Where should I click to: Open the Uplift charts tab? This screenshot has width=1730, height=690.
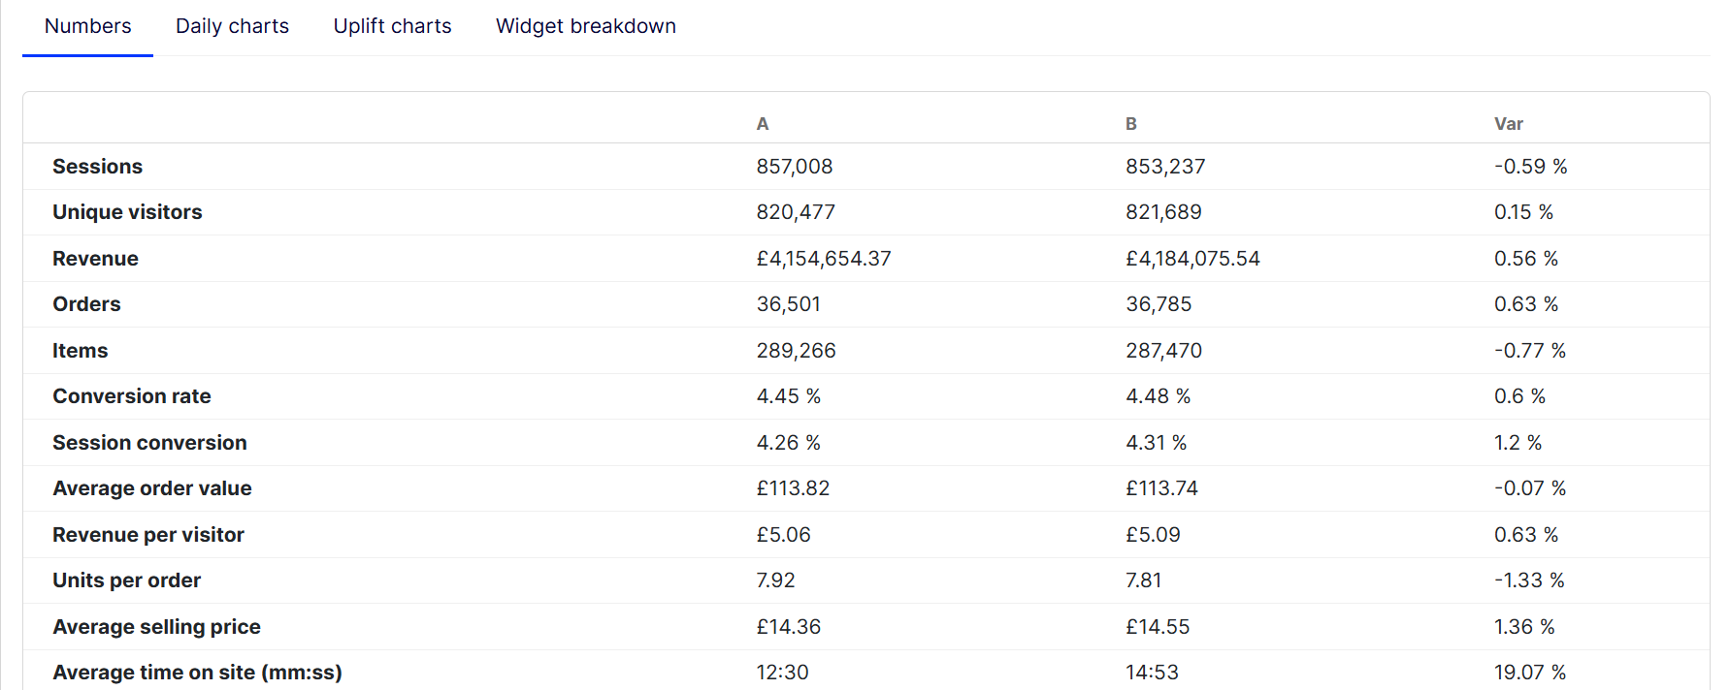point(392,26)
